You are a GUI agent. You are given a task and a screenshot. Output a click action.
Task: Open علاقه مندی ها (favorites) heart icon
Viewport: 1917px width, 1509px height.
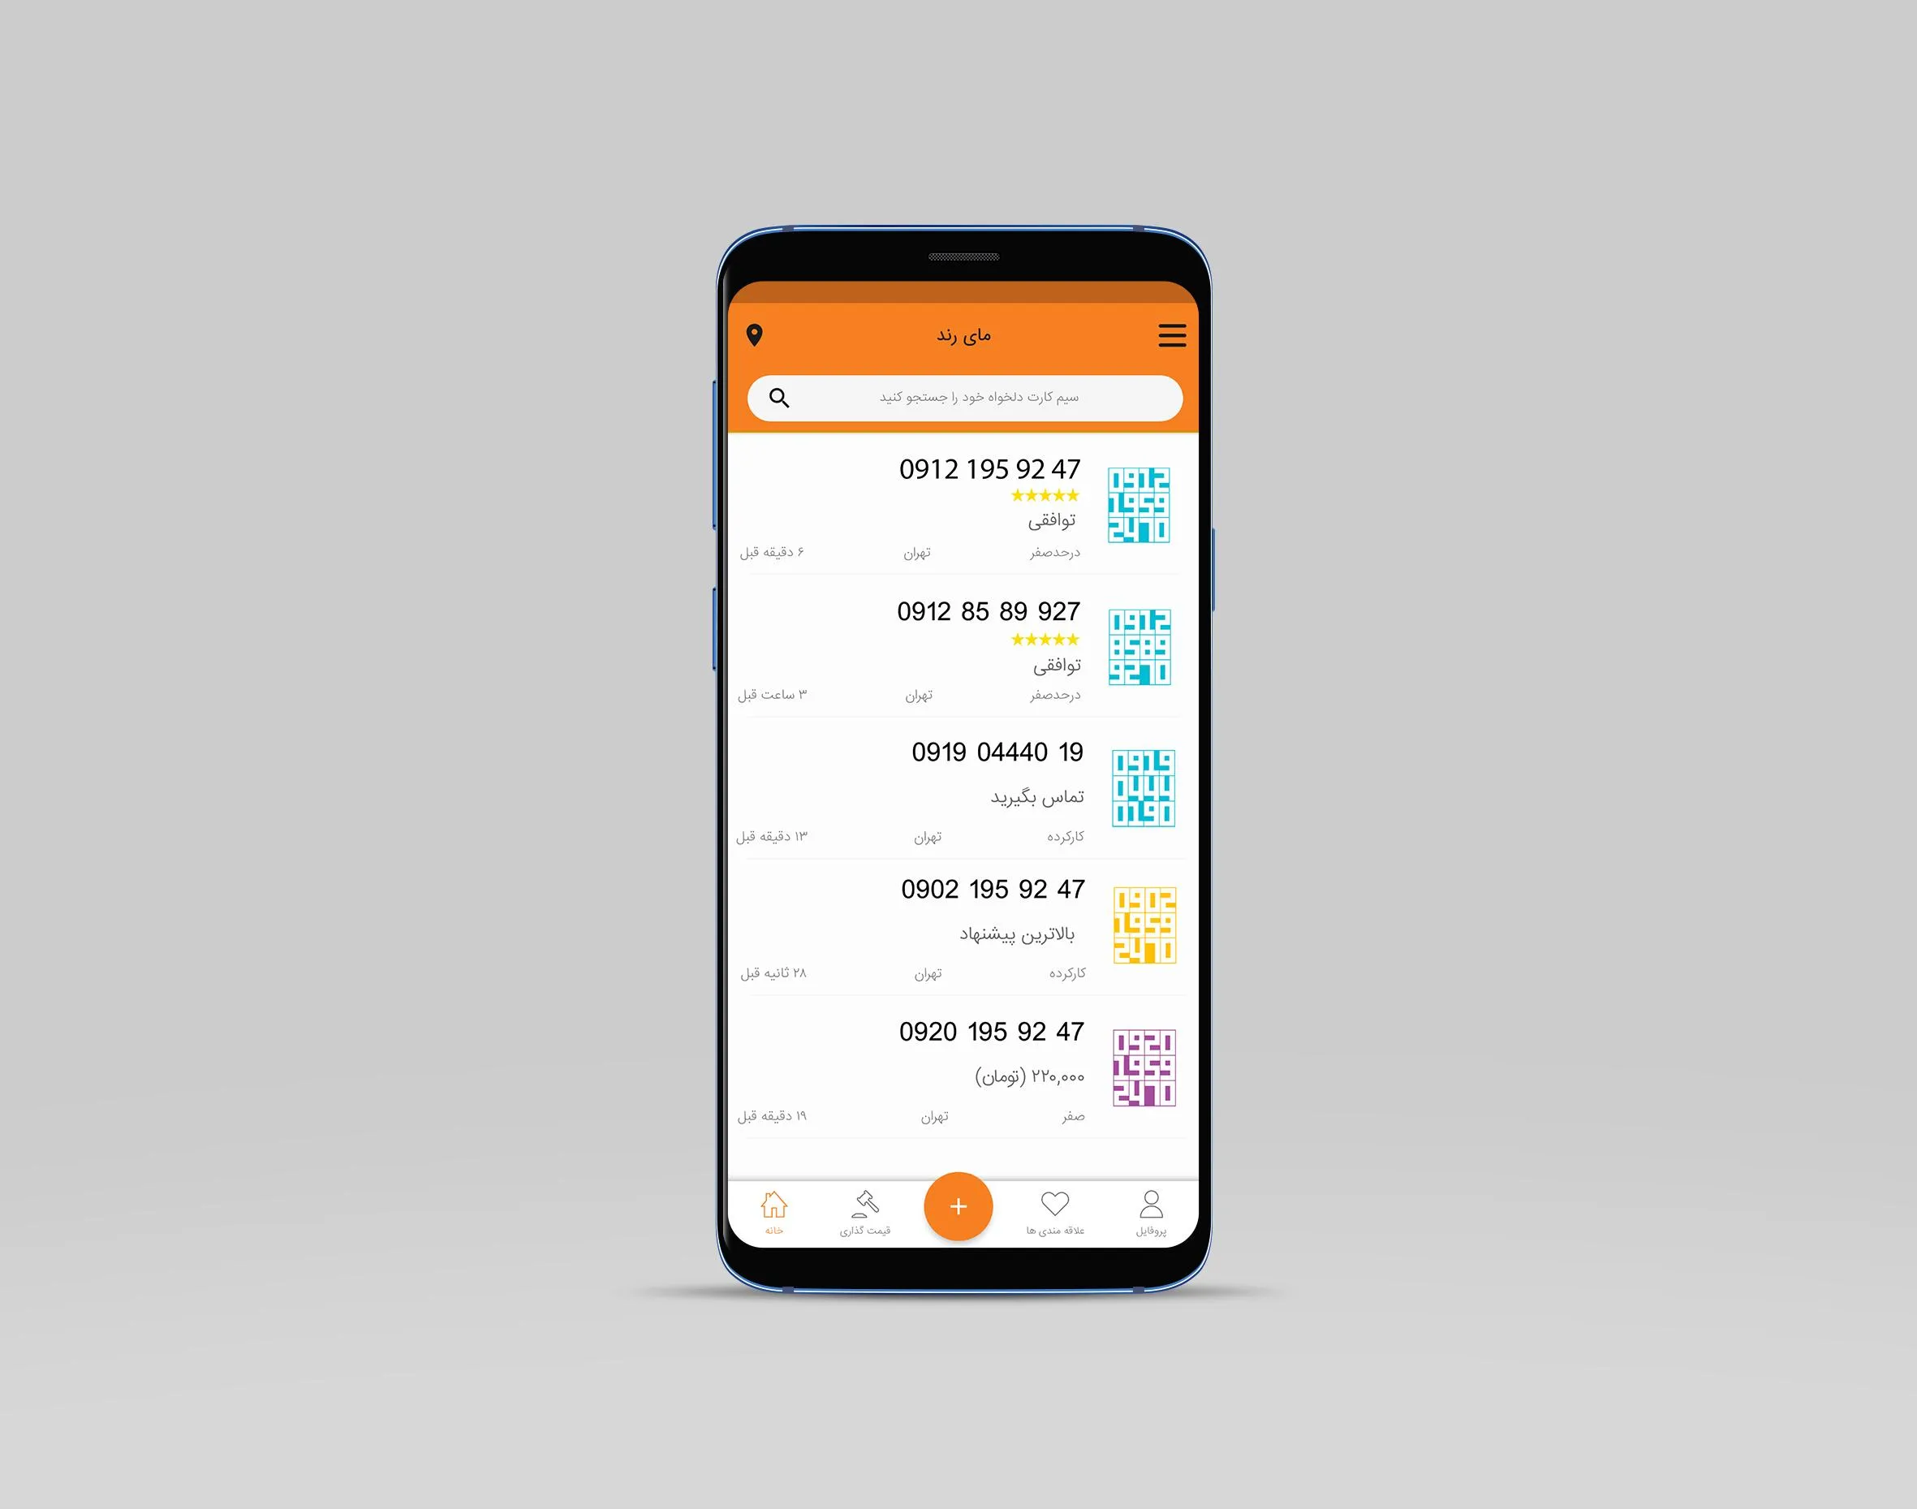(x=1044, y=1207)
